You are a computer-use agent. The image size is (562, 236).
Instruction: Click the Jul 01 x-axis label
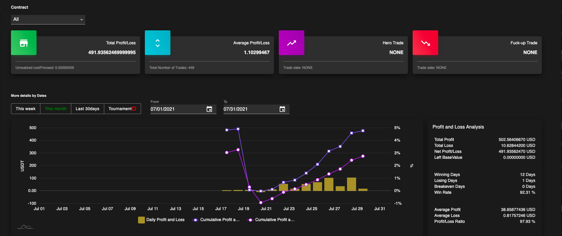tap(39, 209)
